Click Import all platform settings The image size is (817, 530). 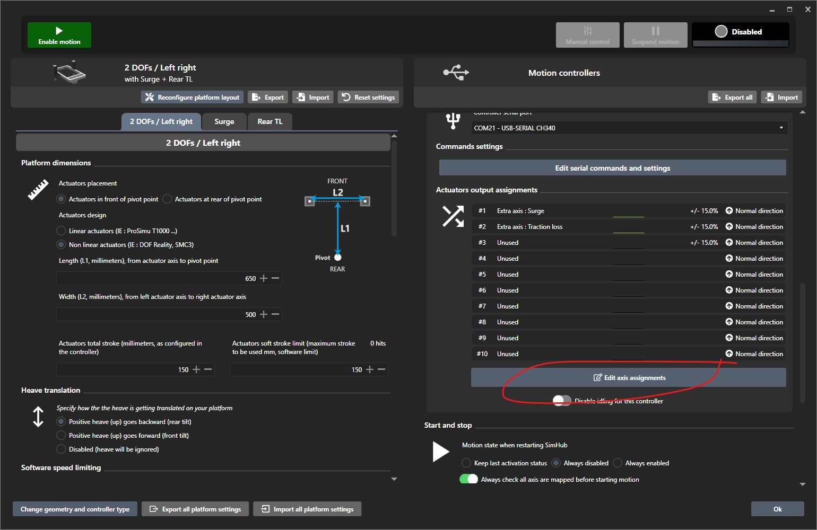coord(307,509)
